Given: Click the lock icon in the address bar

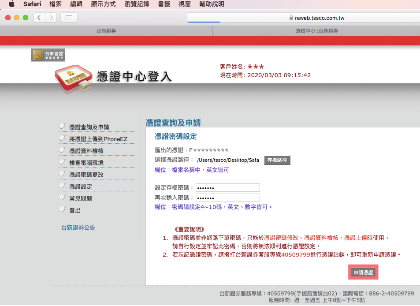Looking at the screenshot, I should pos(291,18).
